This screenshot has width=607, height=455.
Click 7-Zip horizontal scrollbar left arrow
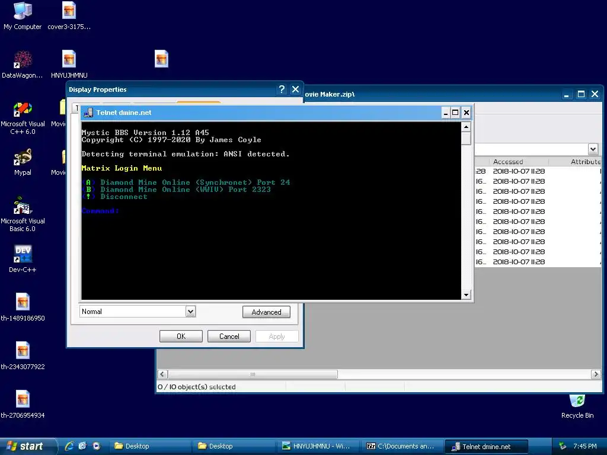point(162,374)
